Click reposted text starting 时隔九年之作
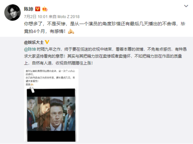 (105, 56)
